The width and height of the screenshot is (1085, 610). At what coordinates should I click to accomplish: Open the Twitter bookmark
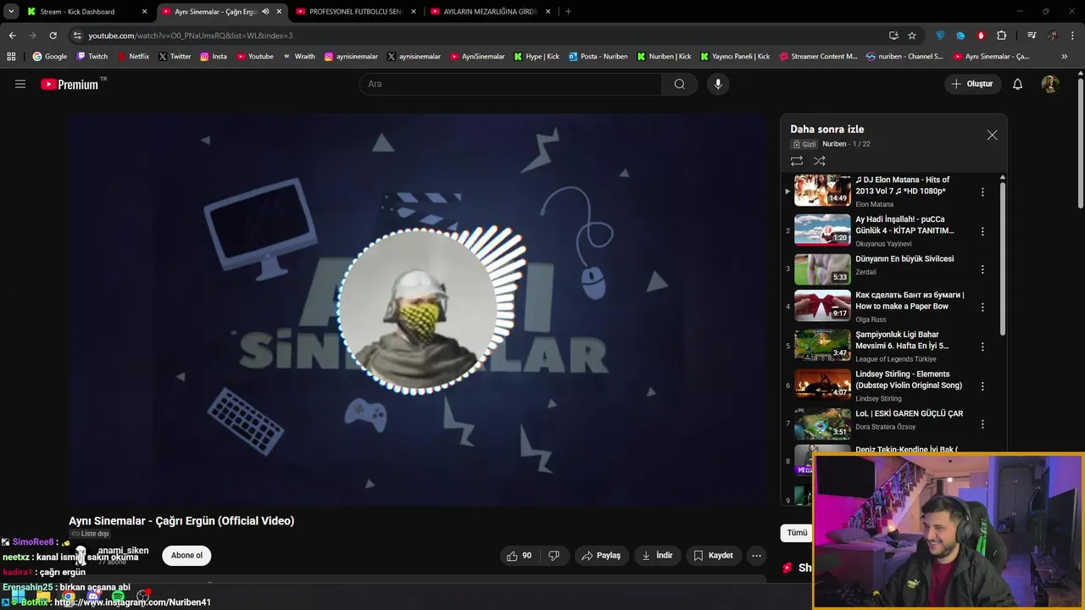tap(175, 57)
